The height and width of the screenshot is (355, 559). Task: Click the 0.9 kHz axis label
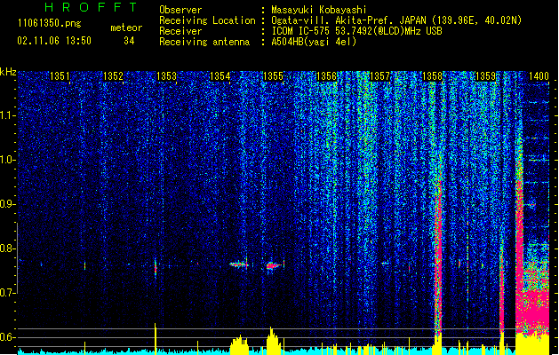pyautogui.click(x=8, y=204)
